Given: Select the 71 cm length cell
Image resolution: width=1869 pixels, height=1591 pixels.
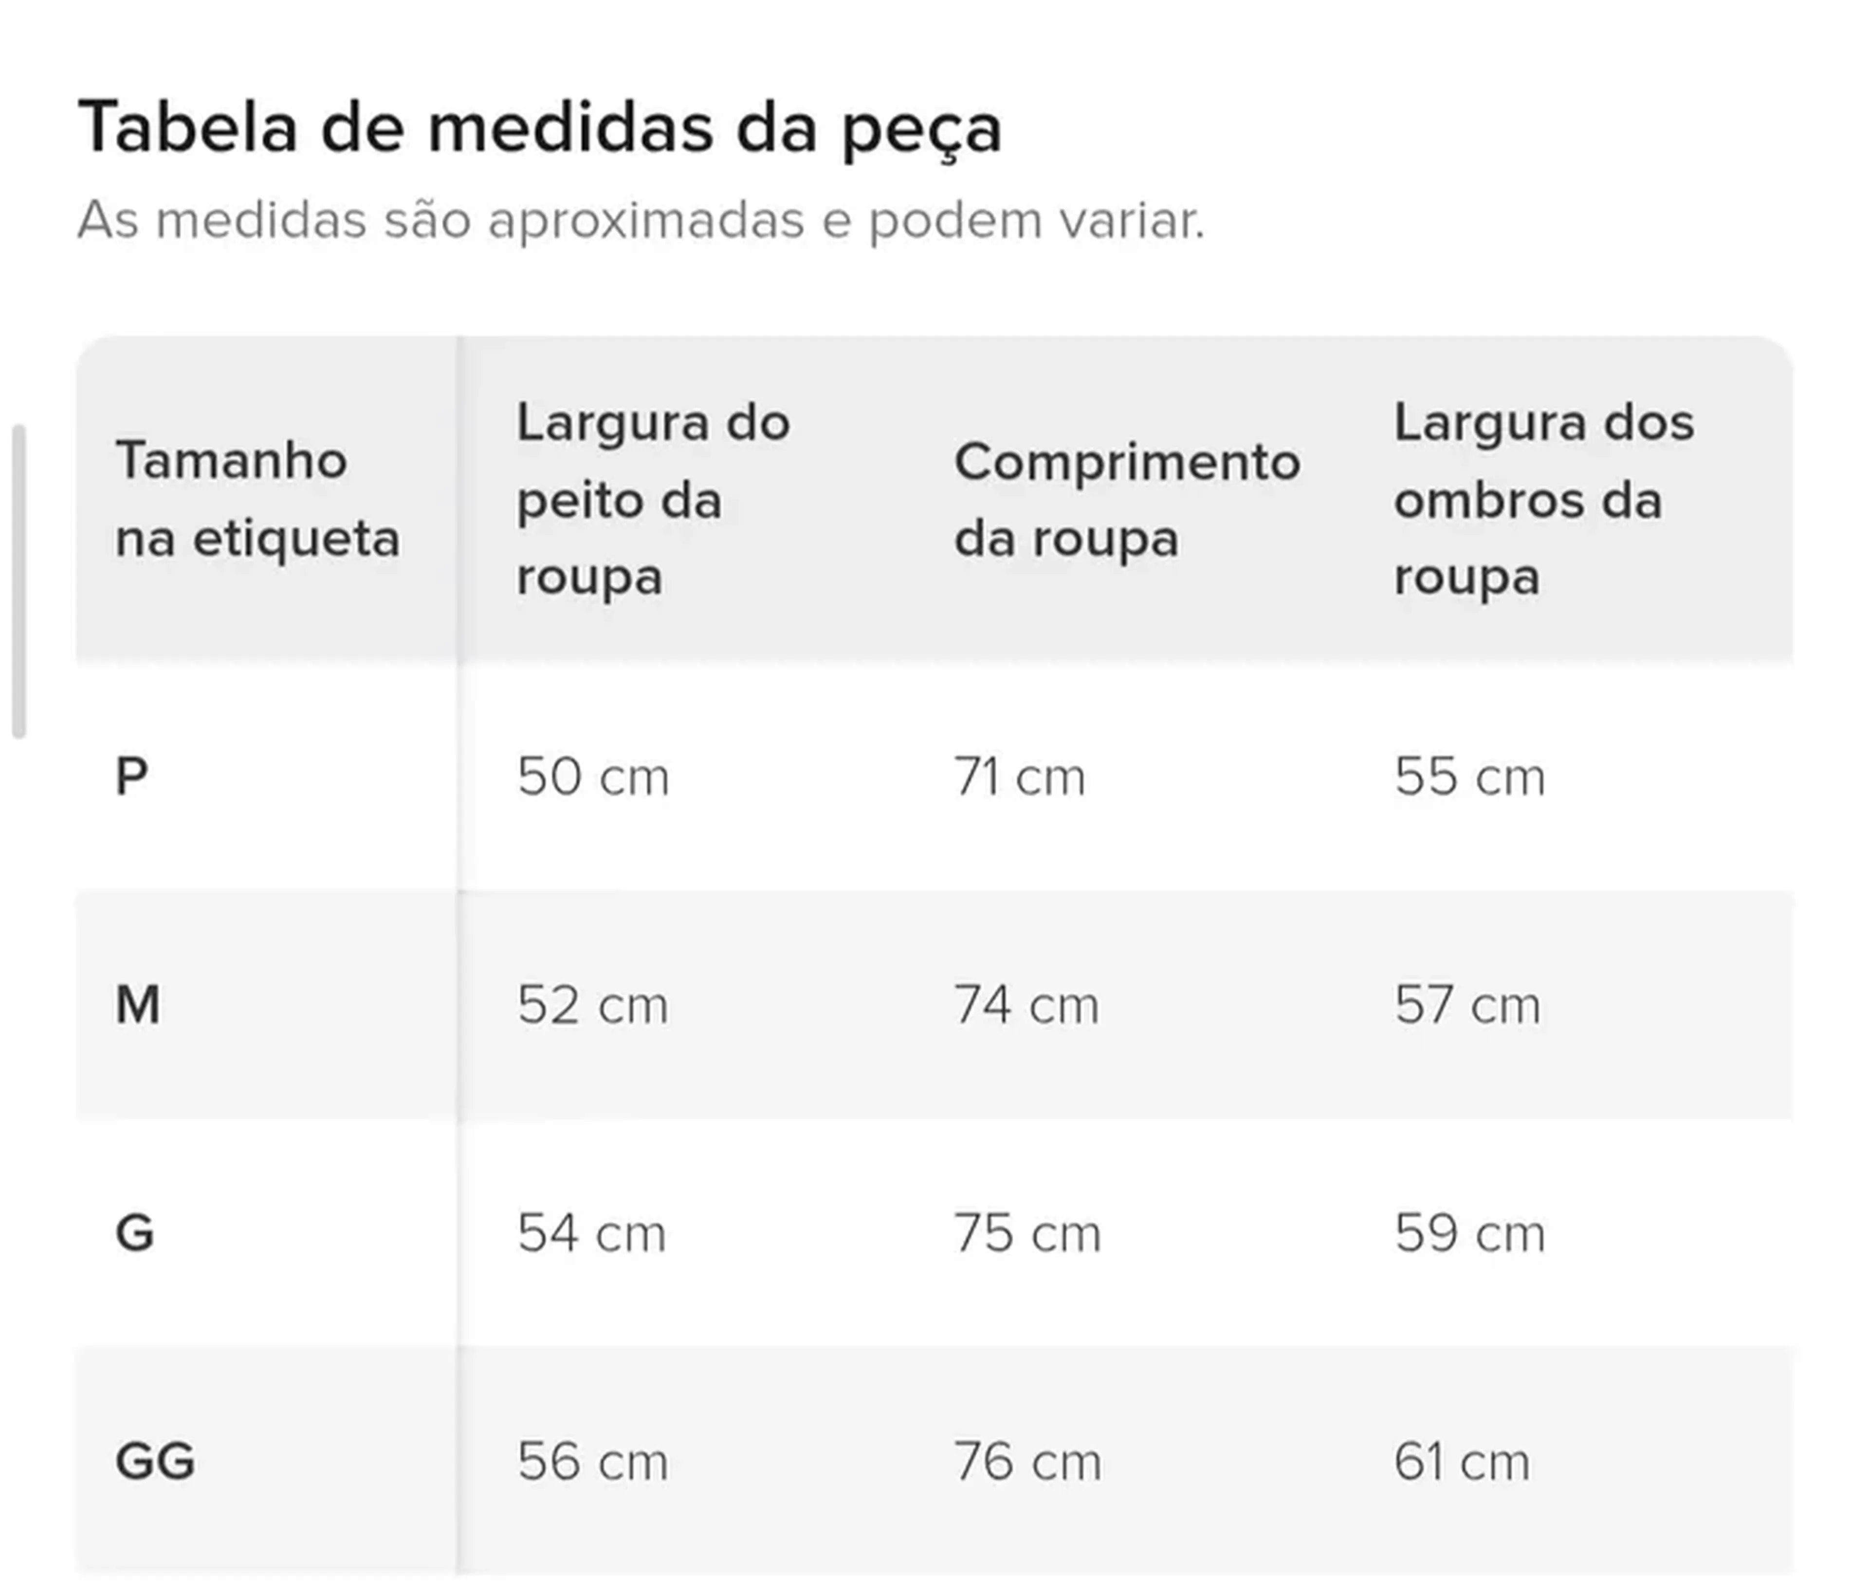Looking at the screenshot, I should pos(1019,777).
